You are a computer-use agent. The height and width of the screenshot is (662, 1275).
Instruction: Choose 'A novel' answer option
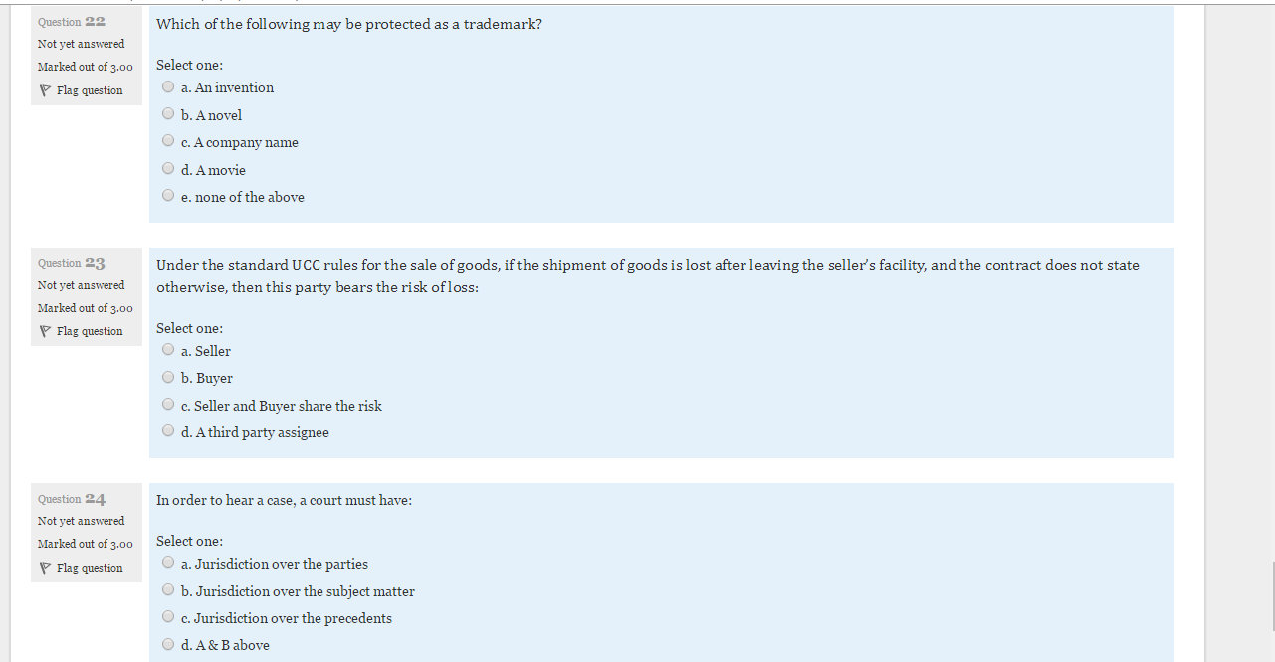click(168, 114)
